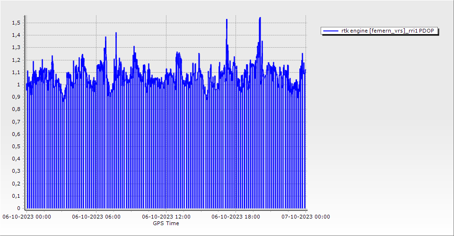Click the y-axis value '0,2'
The image size is (454, 236).
(16, 184)
